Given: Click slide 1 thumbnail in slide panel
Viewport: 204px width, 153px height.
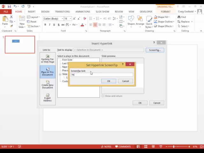Looking at the screenshot, I should pyautogui.click(x=20, y=45).
